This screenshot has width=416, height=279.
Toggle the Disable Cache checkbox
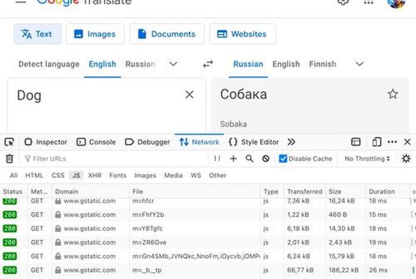(283, 158)
